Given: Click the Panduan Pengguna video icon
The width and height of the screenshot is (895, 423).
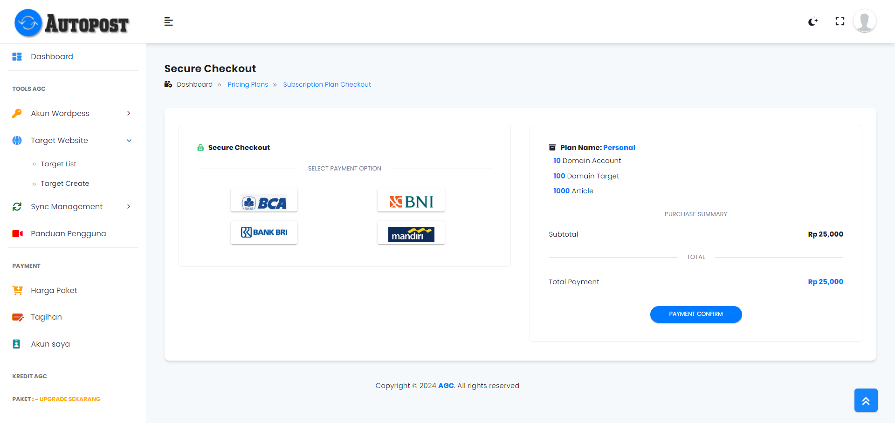Looking at the screenshot, I should point(18,234).
